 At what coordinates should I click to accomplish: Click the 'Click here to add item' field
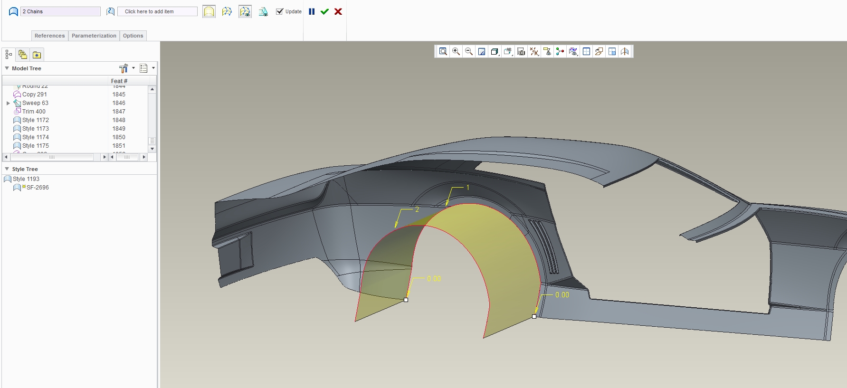coord(157,11)
